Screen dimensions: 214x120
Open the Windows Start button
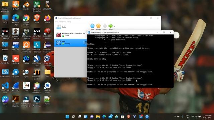tap(67, 117)
